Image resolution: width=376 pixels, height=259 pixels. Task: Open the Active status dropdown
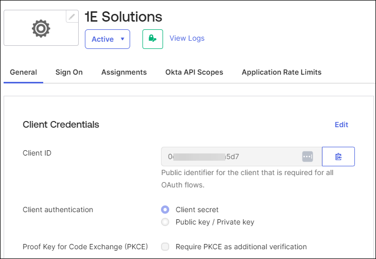108,39
